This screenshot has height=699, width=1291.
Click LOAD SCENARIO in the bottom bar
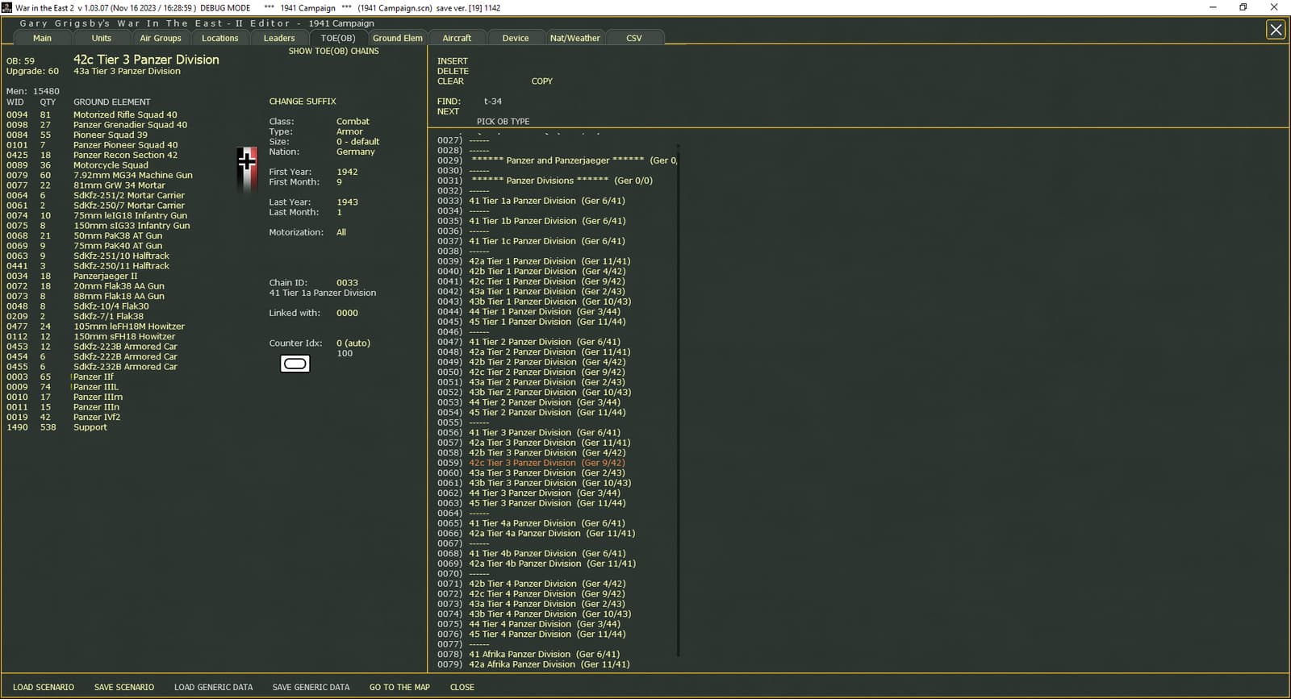tap(44, 688)
